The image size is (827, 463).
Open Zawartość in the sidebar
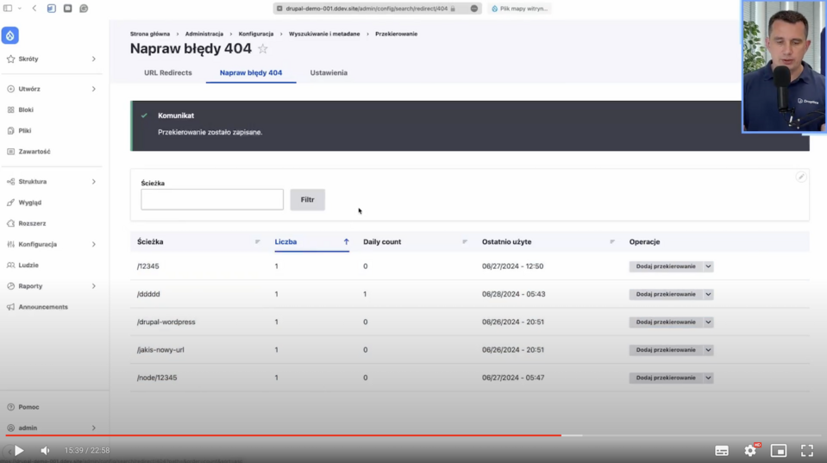click(x=34, y=152)
